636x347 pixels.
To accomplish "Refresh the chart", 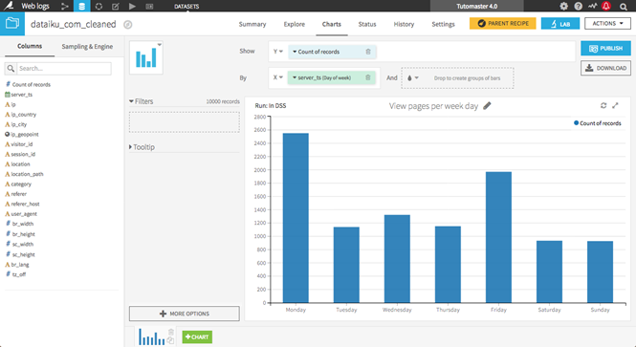I will [603, 105].
